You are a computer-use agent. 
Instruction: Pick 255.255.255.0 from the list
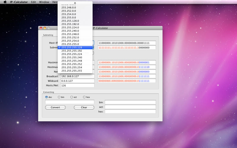click(75, 44)
